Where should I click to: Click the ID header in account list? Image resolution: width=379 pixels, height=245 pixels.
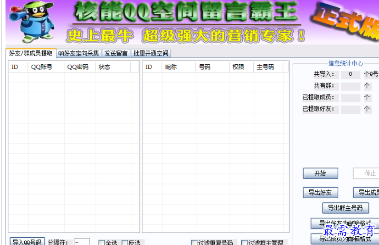point(18,67)
